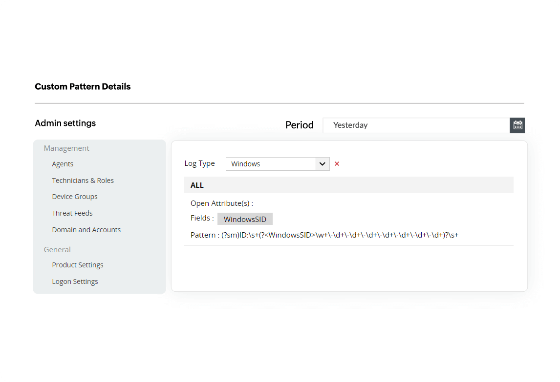Select the WindowsSID field tag

coord(245,219)
